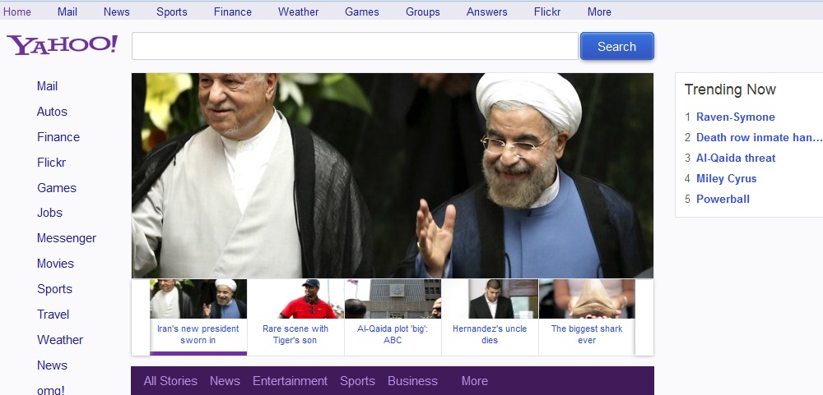Screen dimensions: 823x395
Task: View the Al-Qaida plot story thumbnail
Action: (393, 316)
